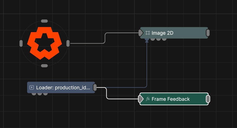Image resolution: width=237 pixels, height=128 pixels.
Task: Click the grid icon on Image 2D node
Action: [x=148, y=33]
